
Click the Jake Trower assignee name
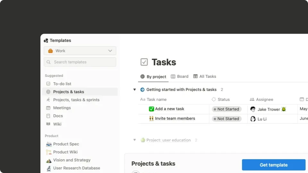269,110
